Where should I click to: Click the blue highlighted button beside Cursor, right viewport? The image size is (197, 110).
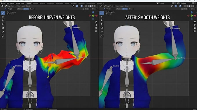click(x=125, y=9)
